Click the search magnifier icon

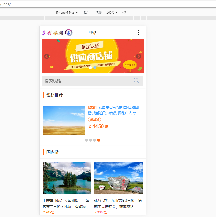(136, 81)
